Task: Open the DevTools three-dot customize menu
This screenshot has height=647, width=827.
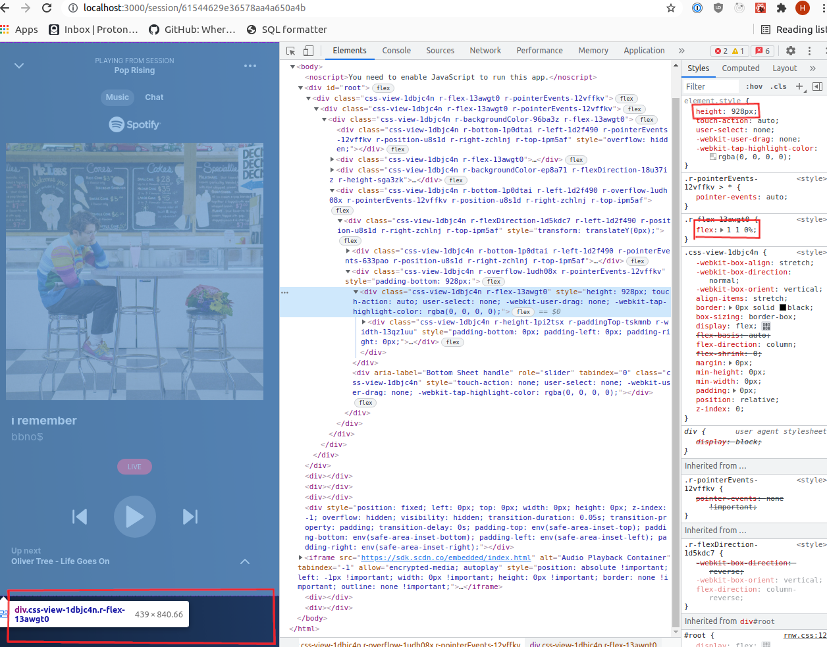Action: (x=809, y=50)
